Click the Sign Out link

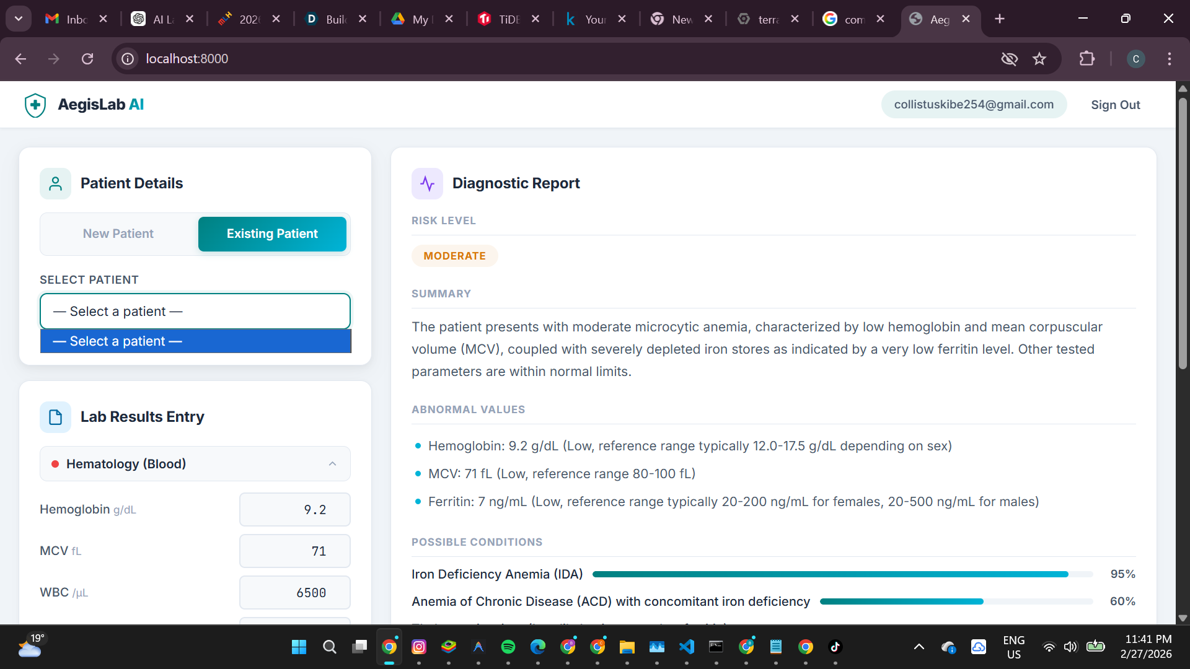(1115, 105)
